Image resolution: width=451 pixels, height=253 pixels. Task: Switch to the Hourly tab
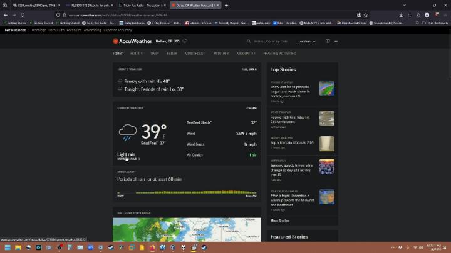[136, 54]
